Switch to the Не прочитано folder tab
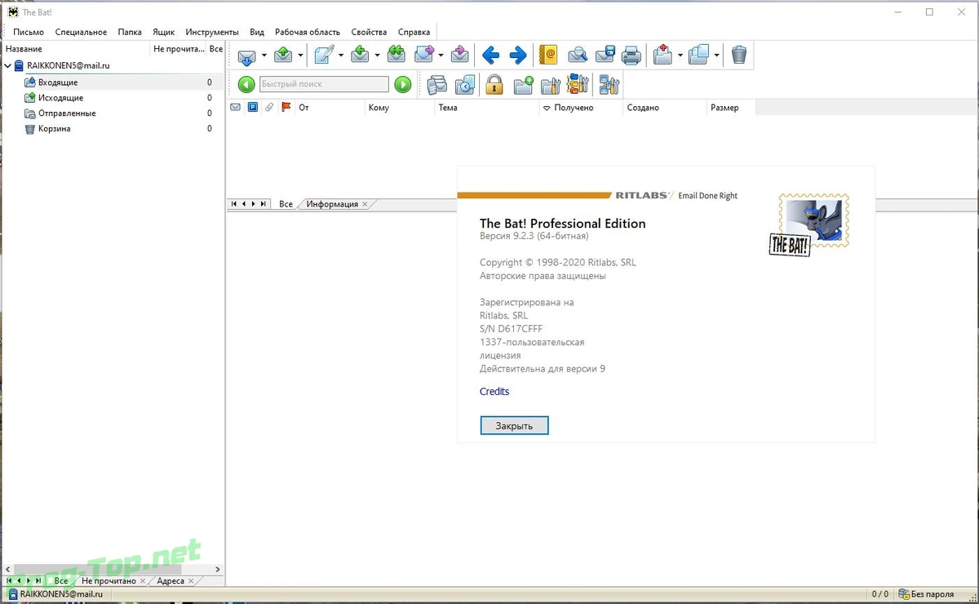Screen dimensions: 979x604 [109, 581]
